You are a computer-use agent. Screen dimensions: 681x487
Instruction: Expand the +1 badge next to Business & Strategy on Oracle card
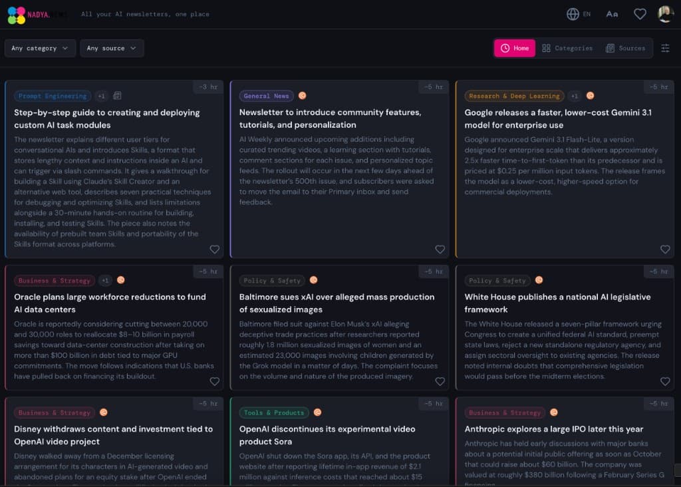point(105,281)
